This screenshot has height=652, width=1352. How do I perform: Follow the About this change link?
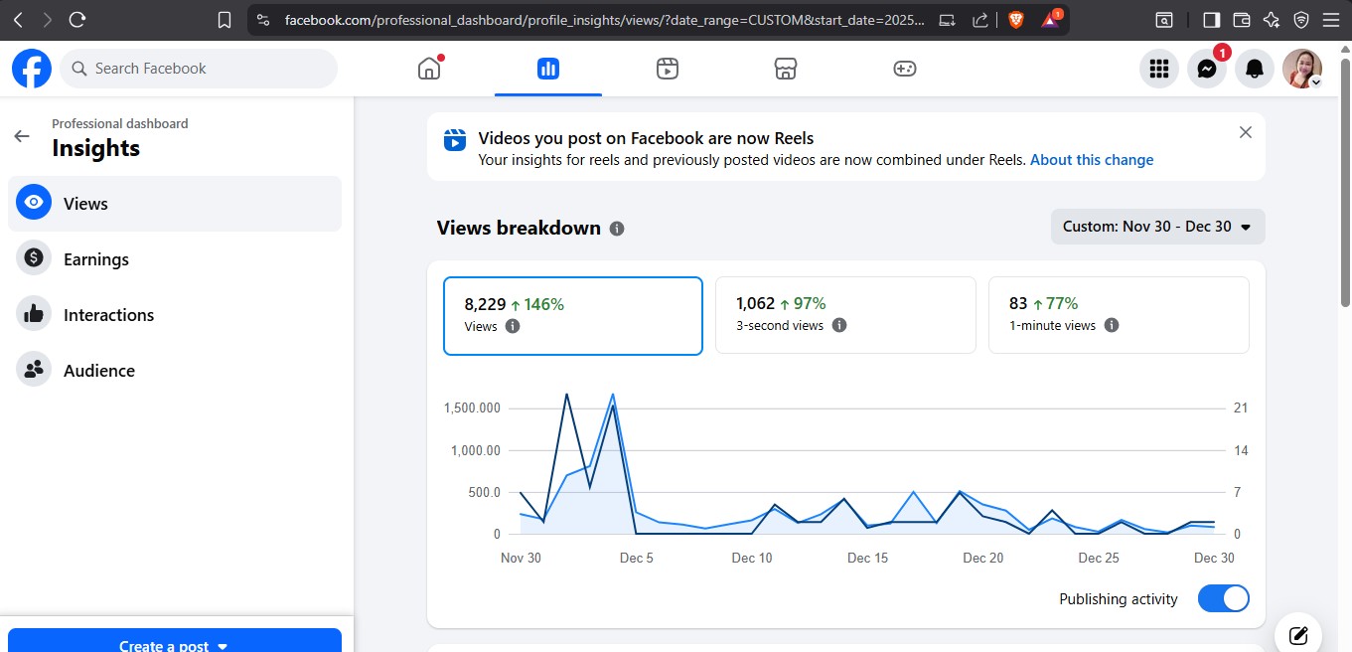[x=1092, y=160]
